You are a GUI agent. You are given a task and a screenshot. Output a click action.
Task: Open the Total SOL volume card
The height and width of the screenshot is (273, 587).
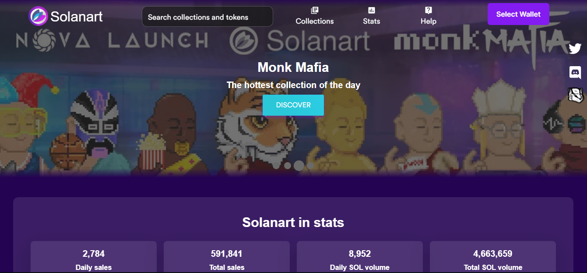492,259
